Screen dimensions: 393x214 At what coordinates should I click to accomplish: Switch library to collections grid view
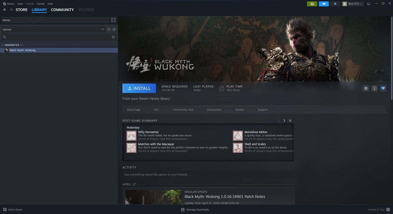113,20
